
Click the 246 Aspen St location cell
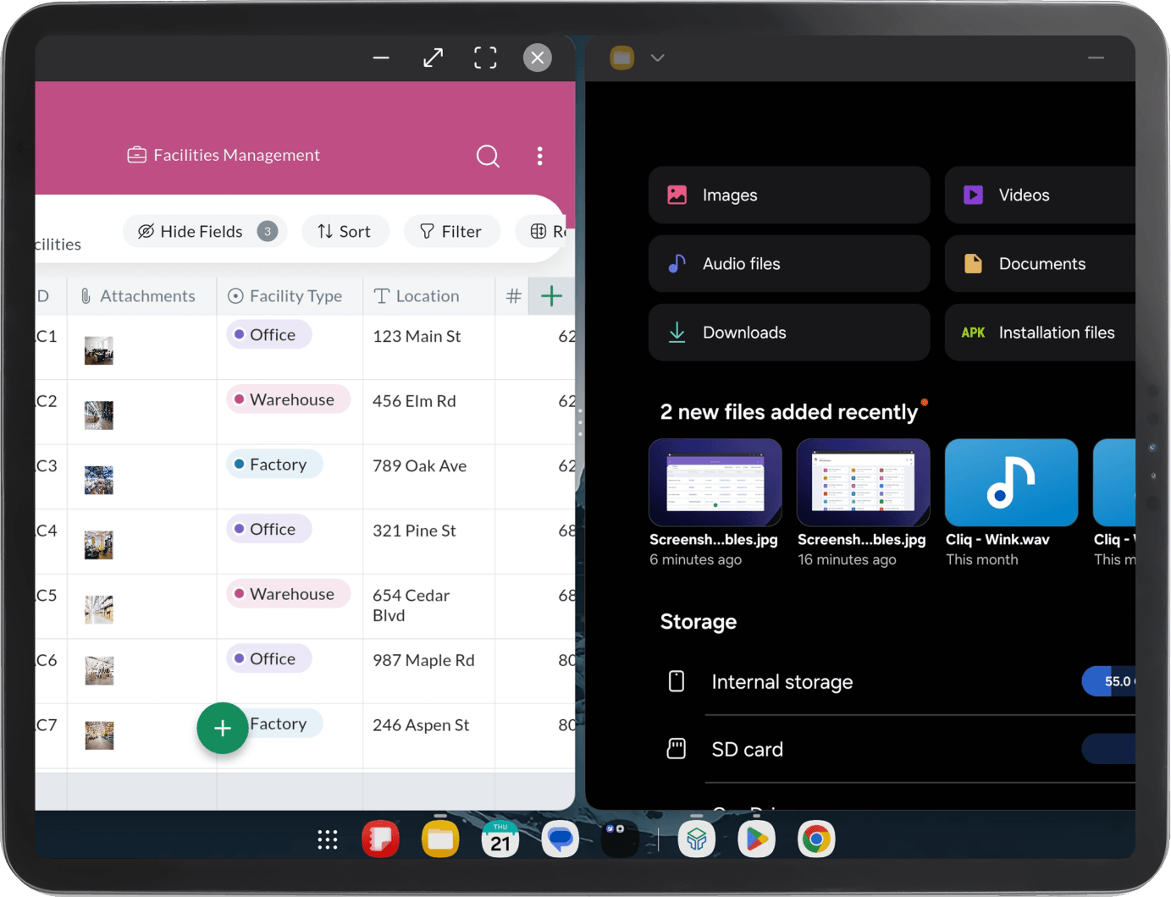[428, 735]
